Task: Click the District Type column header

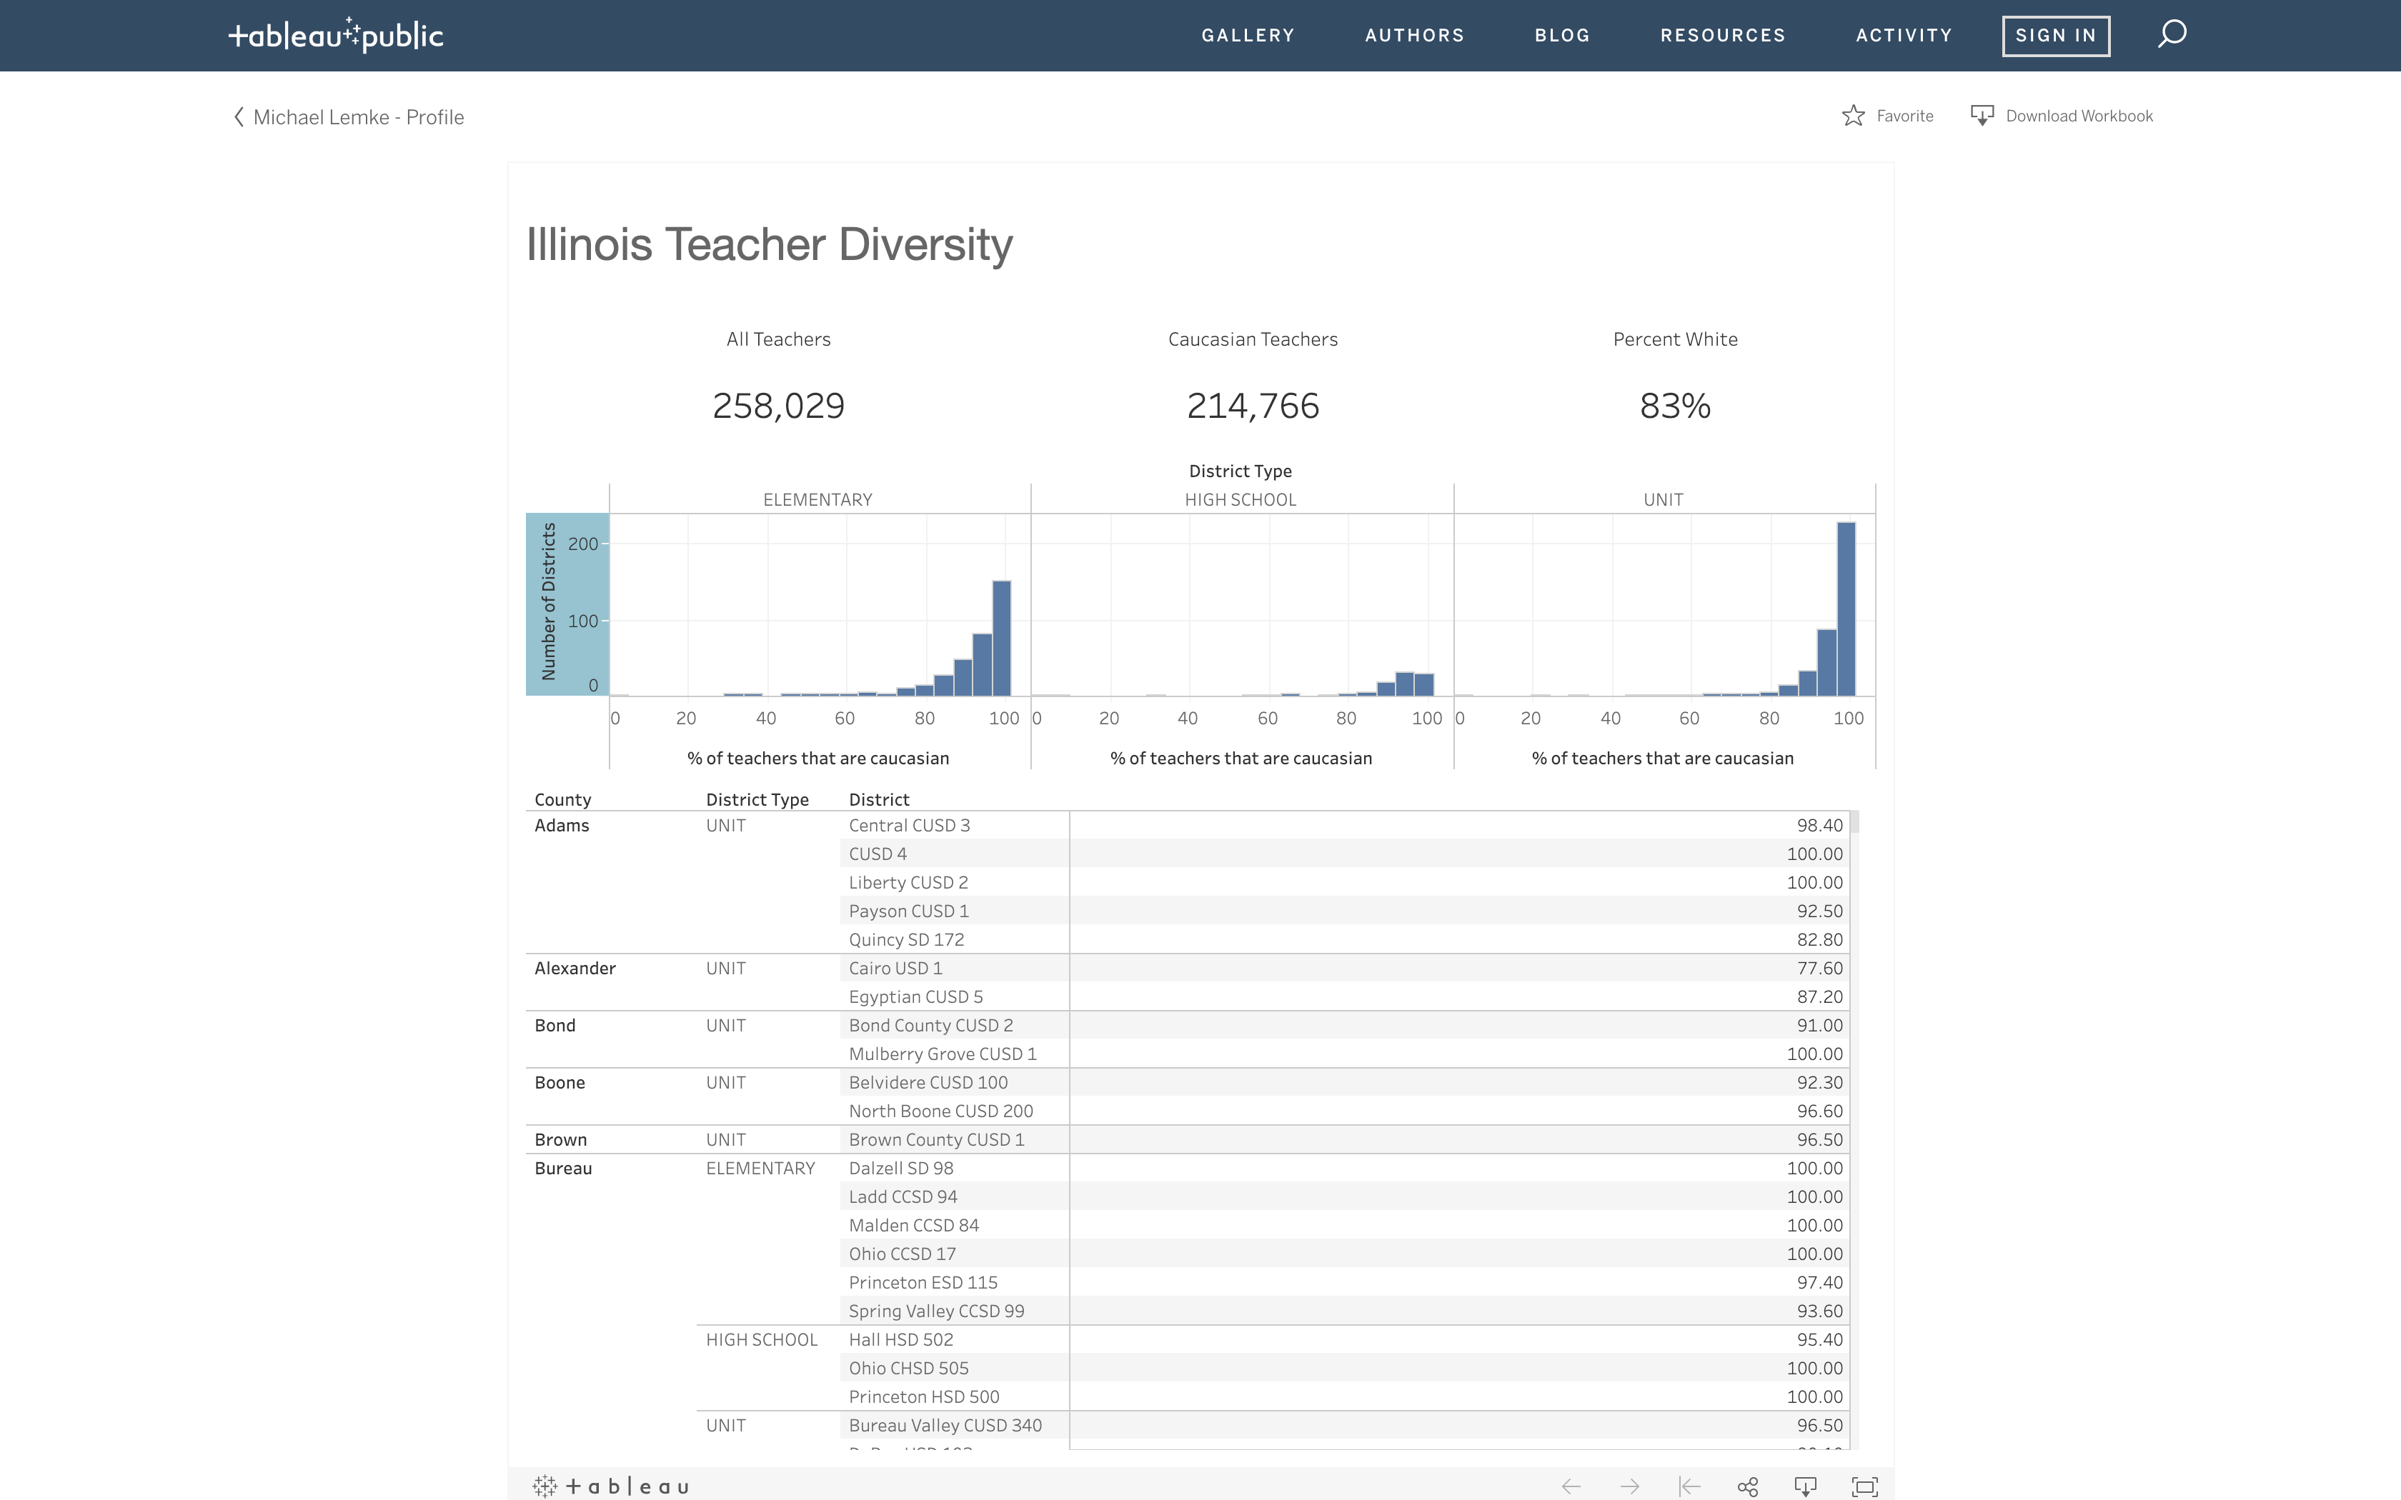Action: [x=757, y=799]
